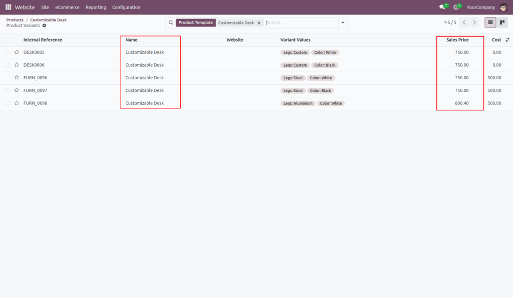This screenshot has width=513, height=298.
Task: Click inside the search input field
Action: (x=301, y=23)
